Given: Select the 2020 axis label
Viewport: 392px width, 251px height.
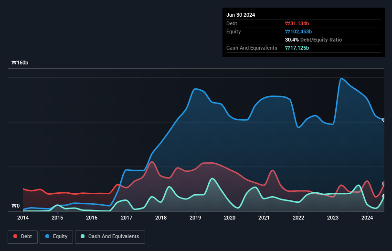Looking at the screenshot, I should click(x=230, y=218).
